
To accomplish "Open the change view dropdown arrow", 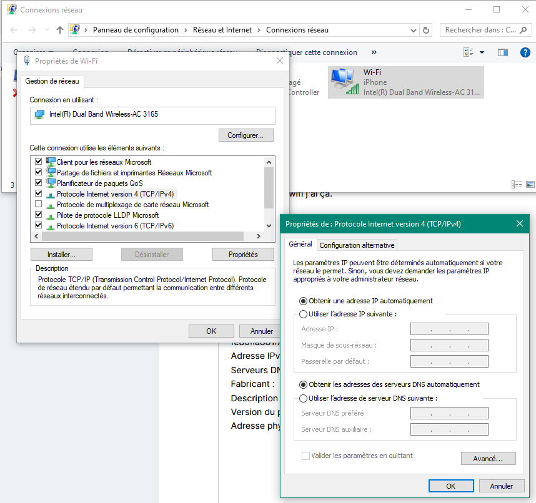I will coord(482,52).
